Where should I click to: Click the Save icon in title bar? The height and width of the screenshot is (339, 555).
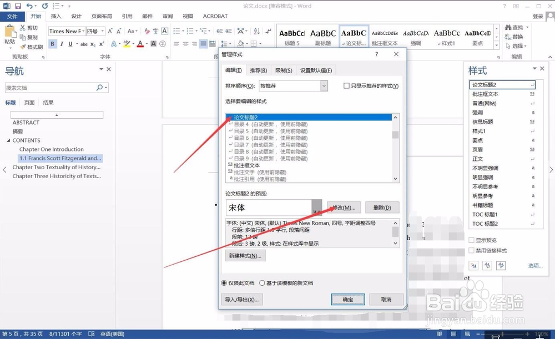tap(18, 6)
